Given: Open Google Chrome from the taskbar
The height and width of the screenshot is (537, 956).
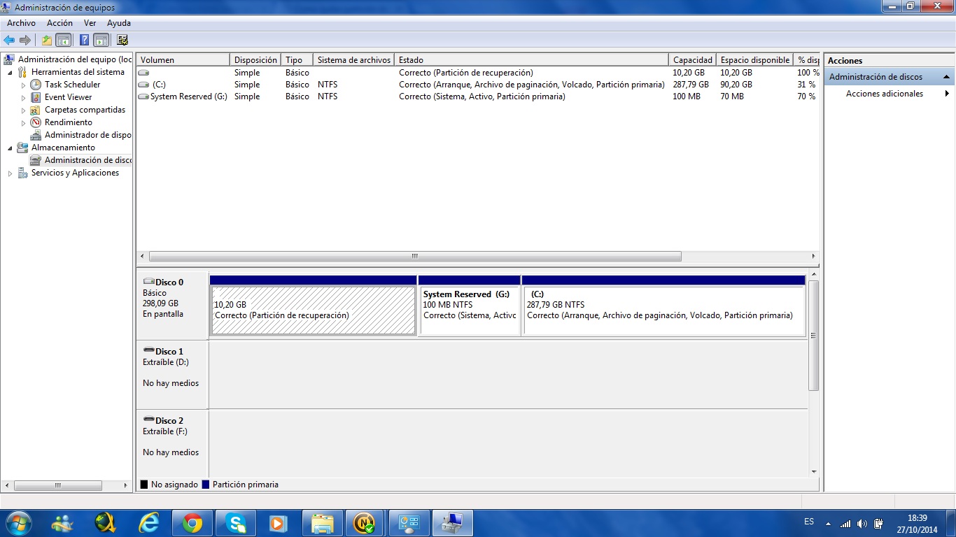Looking at the screenshot, I should tap(192, 522).
